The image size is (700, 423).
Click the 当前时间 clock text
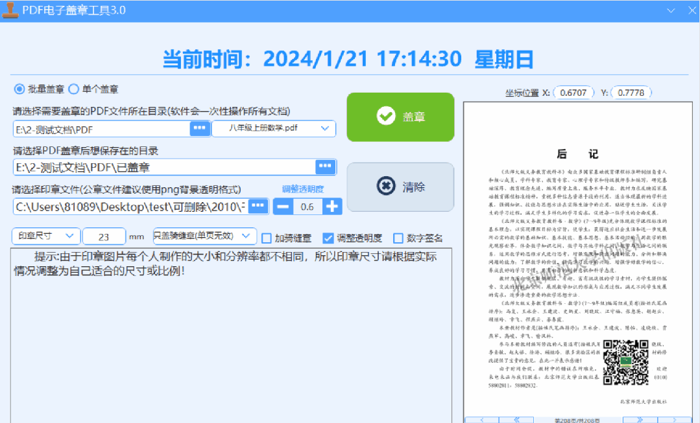pos(348,59)
